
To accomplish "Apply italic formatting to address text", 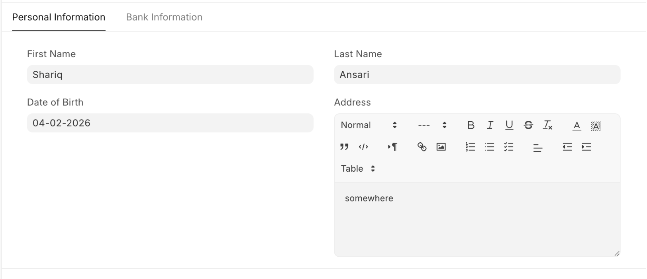I will (x=490, y=125).
